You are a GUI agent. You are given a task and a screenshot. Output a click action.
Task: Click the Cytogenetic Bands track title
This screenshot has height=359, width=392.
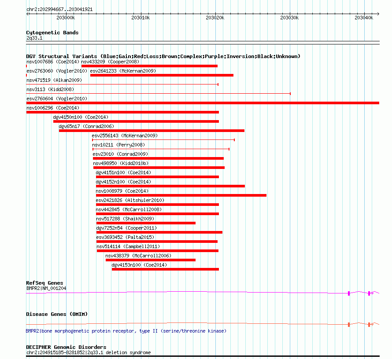52,33
